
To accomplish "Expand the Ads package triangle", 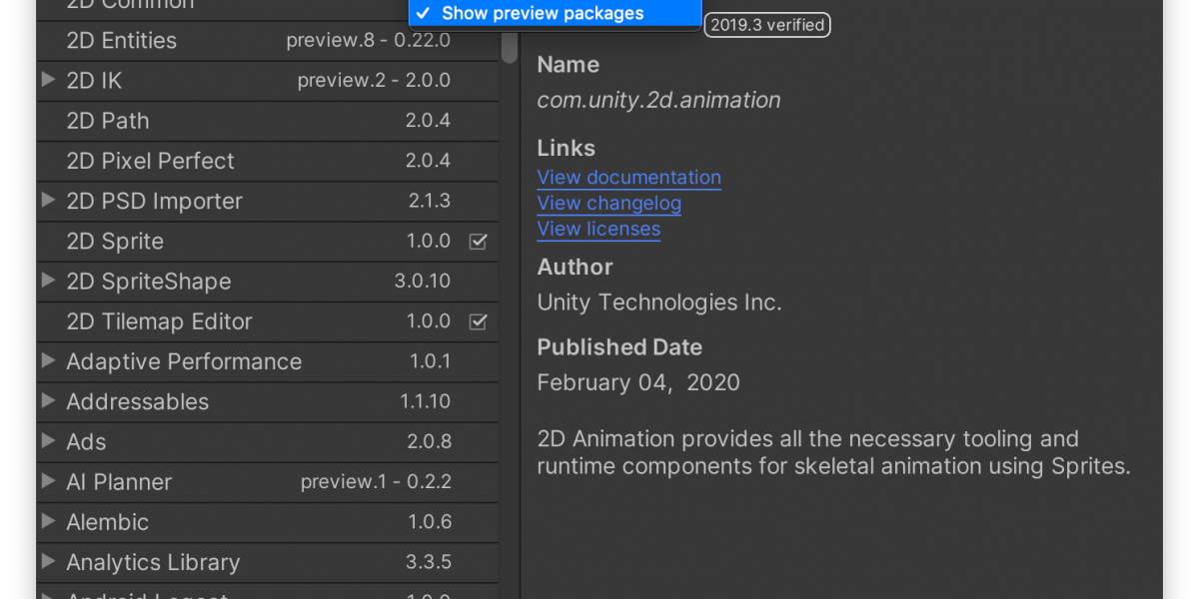I will click(x=48, y=440).
